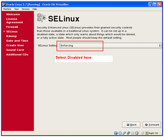
Task: Select Welcome in the setup sidebar
Action: coord(13,14)
